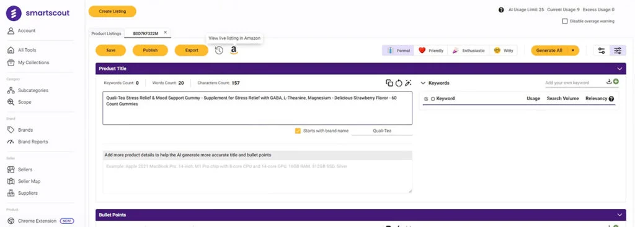Sort by Usage column
The height and width of the screenshot is (227, 635).
pos(533,98)
